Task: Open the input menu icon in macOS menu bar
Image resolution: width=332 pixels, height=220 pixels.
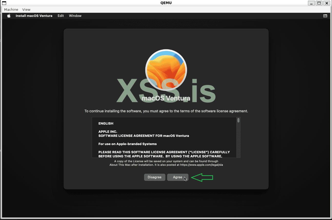Action: point(325,16)
